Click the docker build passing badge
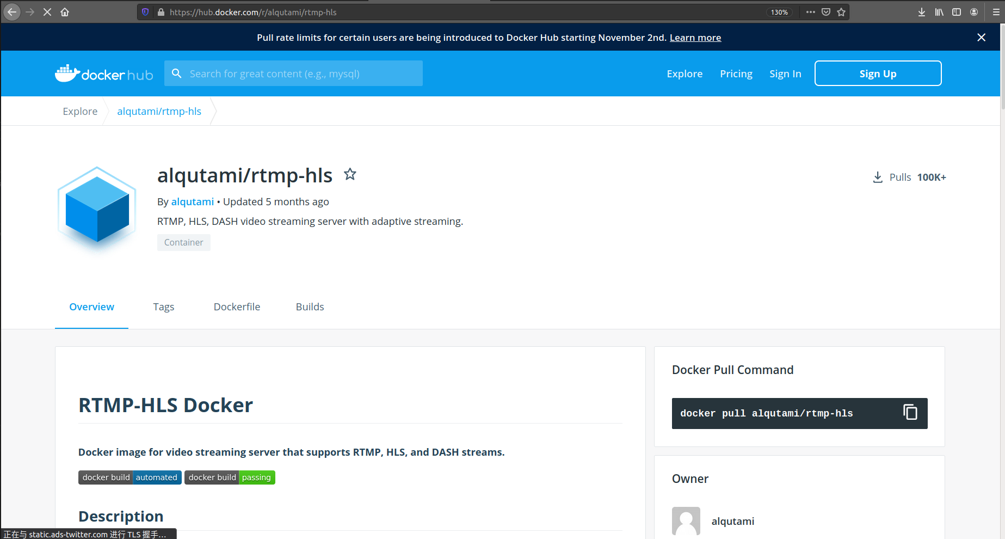The height and width of the screenshot is (539, 1005). point(230,477)
